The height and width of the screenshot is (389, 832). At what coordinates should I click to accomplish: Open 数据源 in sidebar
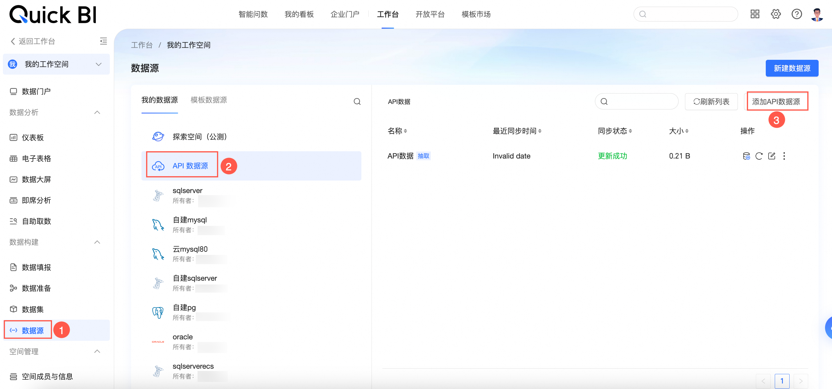click(56, 330)
